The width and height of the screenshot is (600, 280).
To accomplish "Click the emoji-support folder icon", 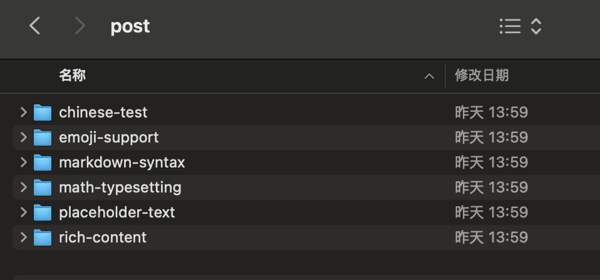I will coord(43,137).
